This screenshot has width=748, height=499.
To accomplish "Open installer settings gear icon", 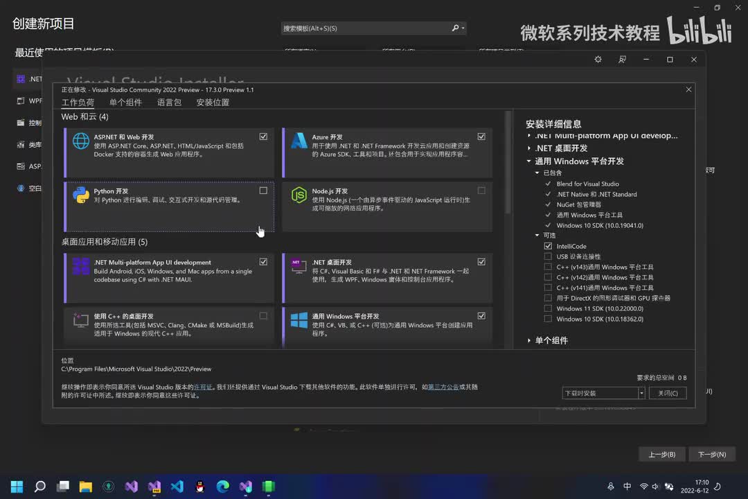I will (x=598, y=59).
